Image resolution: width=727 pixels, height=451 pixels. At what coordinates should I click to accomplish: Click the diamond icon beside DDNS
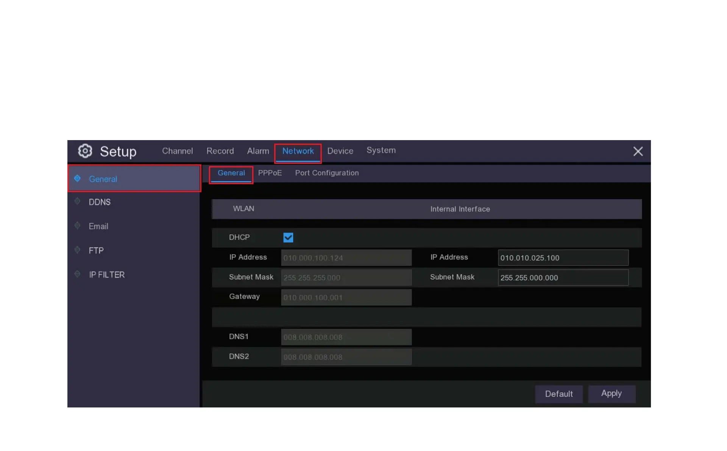(x=77, y=201)
